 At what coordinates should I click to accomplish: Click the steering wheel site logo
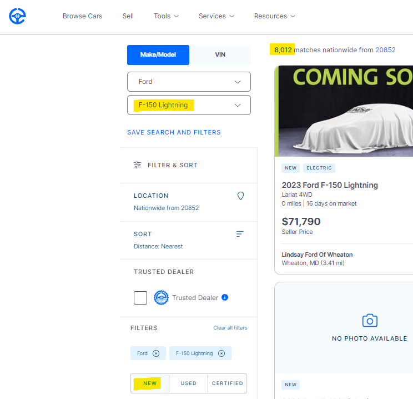tap(17, 16)
